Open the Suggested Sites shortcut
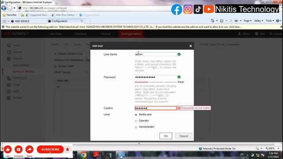The image size is (283, 159). click(36, 15)
